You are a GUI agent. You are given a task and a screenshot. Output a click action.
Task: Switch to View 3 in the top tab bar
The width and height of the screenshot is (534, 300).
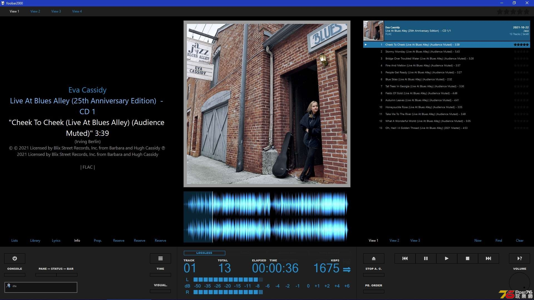(x=56, y=11)
